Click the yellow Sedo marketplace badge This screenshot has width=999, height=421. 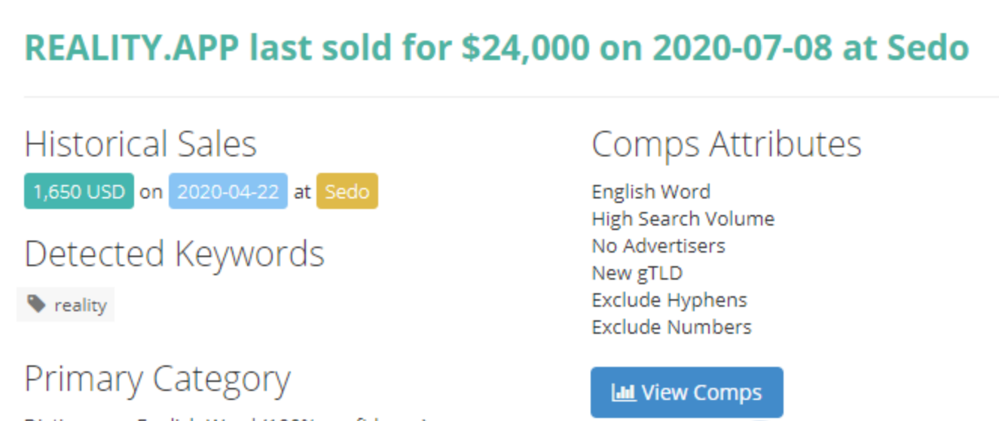347,192
